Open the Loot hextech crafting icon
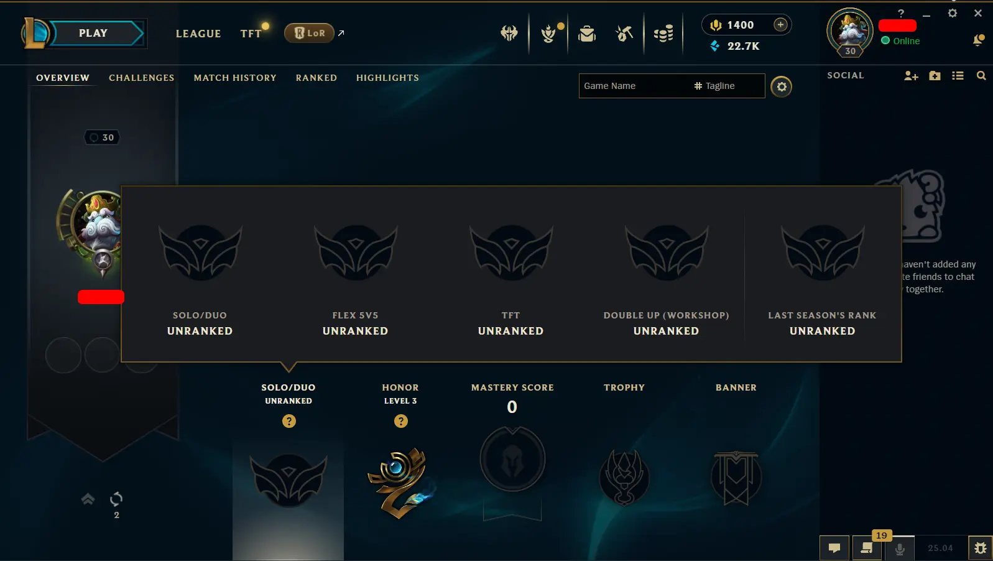The width and height of the screenshot is (993, 561). [x=624, y=33]
